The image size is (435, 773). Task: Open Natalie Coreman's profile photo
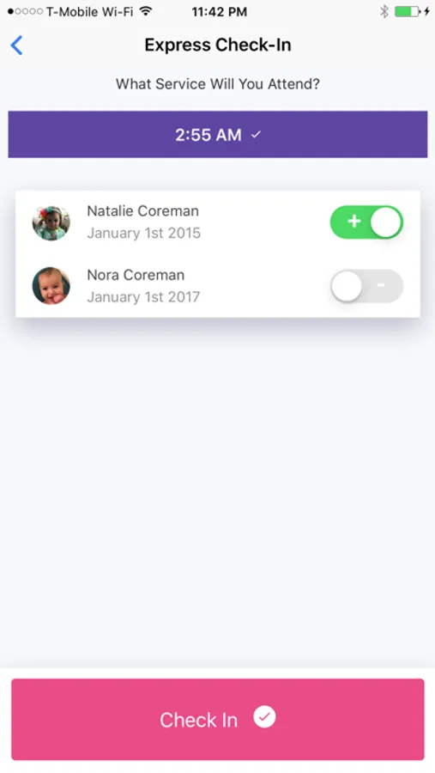51,222
